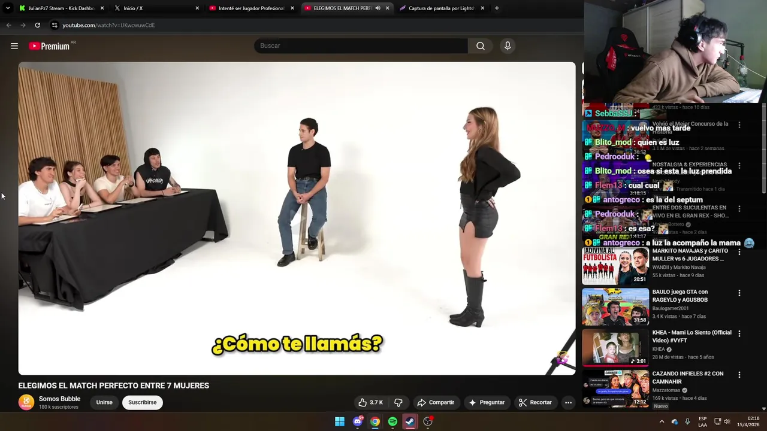Screen dimensions: 767x431
Task: Switch to Inicio / X tab
Action: coord(157,8)
